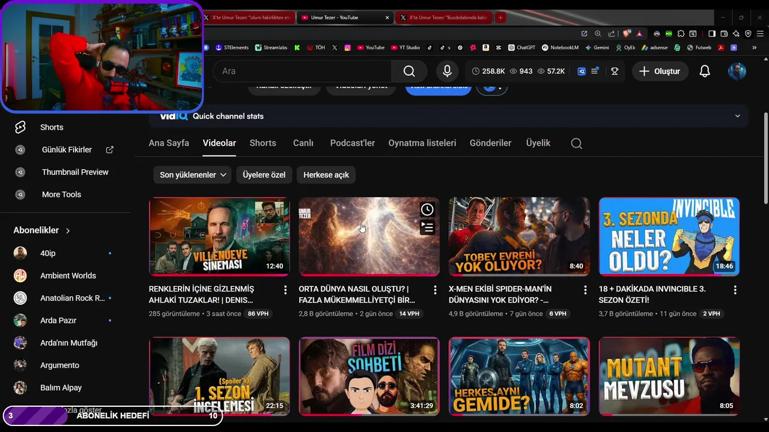Toggle the Herkese açık filter chip
The height and width of the screenshot is (432, 769).
[x=326, y=175]
